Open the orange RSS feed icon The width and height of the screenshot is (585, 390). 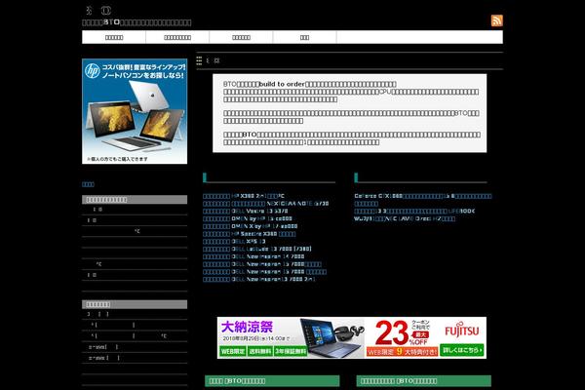pyautogui.click(x=496, y=20)
